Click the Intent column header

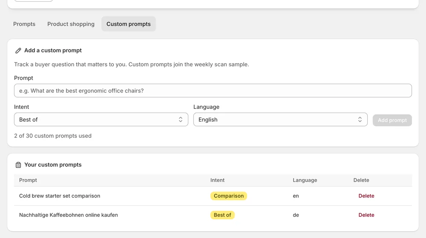(217, 180)
